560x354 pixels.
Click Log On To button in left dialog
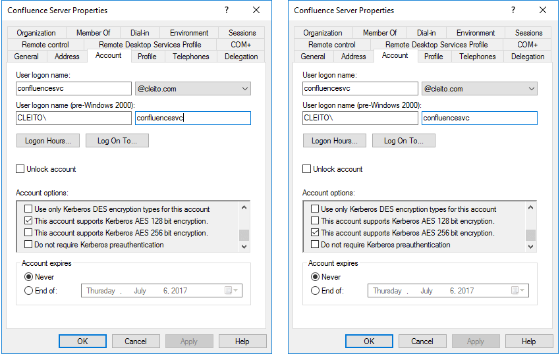pos(117,141)
